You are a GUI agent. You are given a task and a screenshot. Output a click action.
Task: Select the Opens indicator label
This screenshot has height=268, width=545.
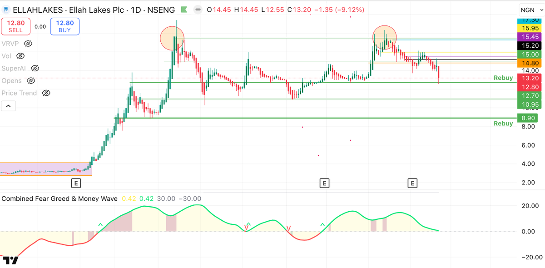[x=12, y=80]
